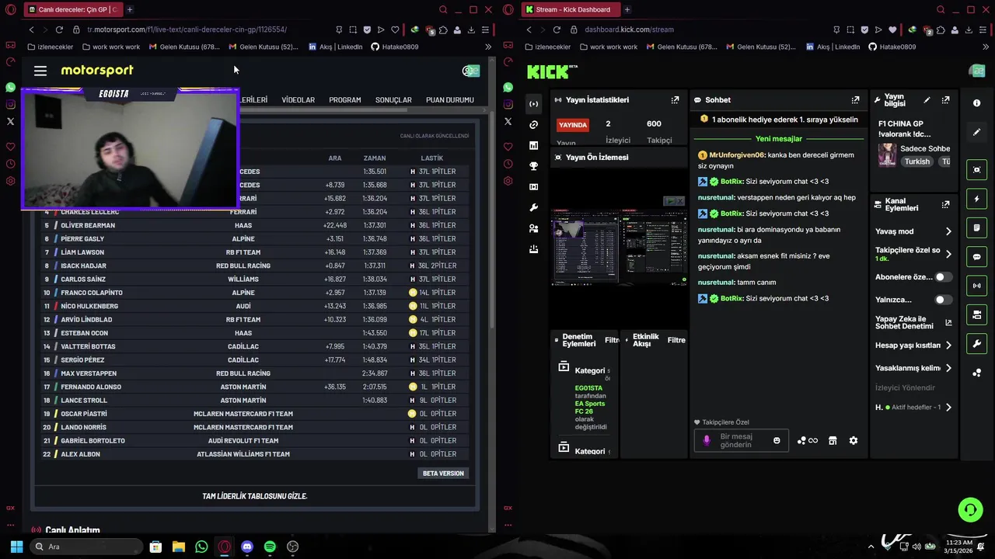Toggle the Yalnızca... chat switch

943,300
